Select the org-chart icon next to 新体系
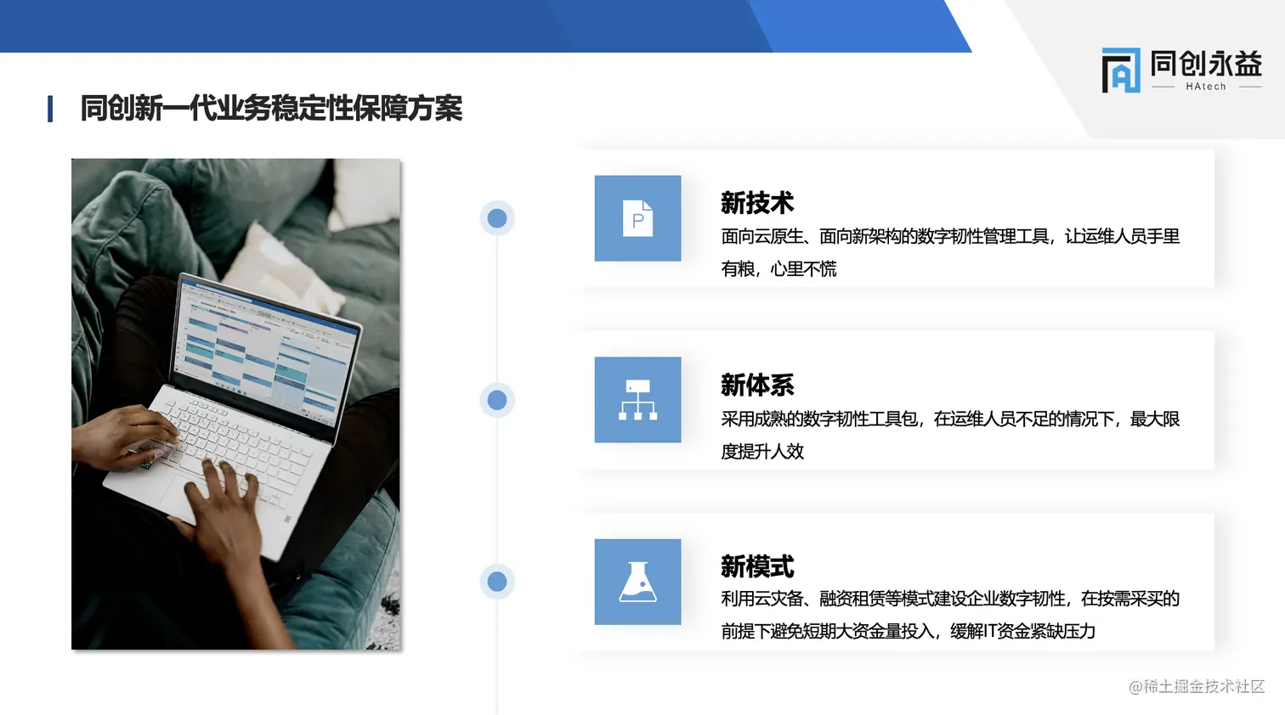 (637, 400)
